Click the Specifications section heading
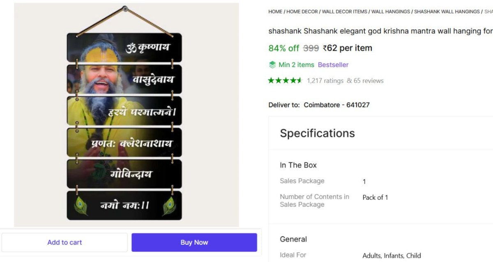Viewport: 493px width, 262px height. pyautogui.click(x=317, y=133)
